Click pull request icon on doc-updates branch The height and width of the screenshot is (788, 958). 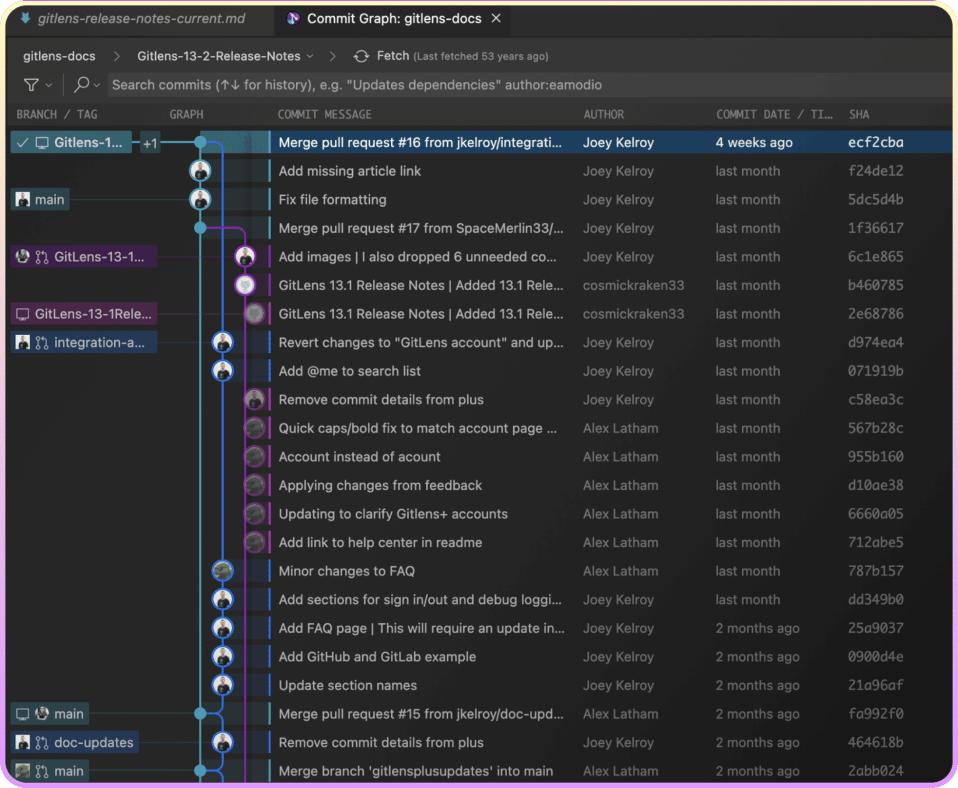coord(42,742)
